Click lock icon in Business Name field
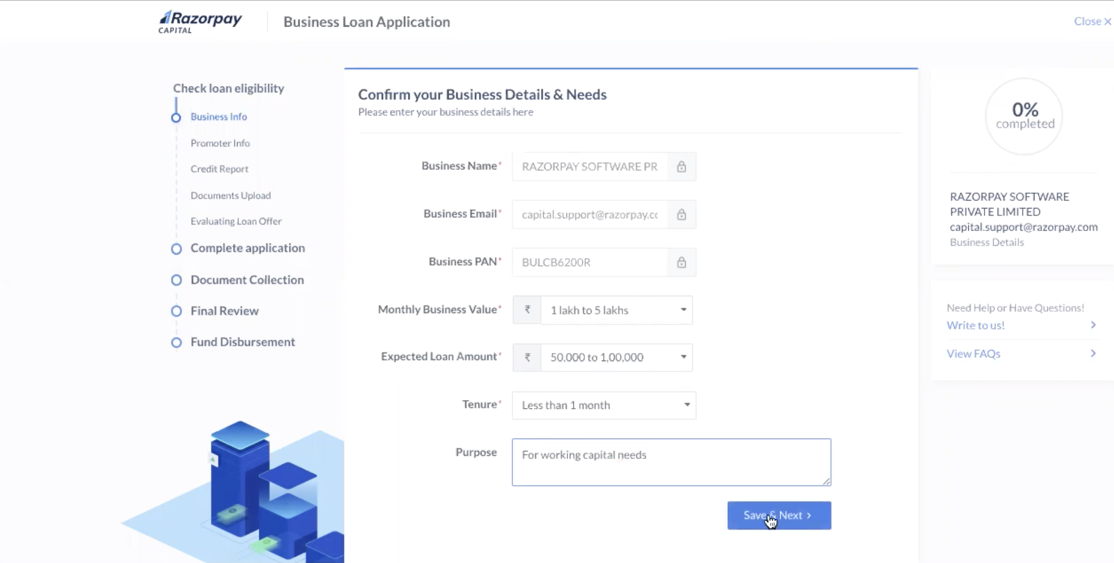1114x563 pixels. point(681,167)
